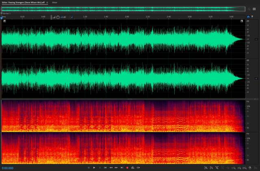
Task: Click the red Record button
Action: coord(127,168)
